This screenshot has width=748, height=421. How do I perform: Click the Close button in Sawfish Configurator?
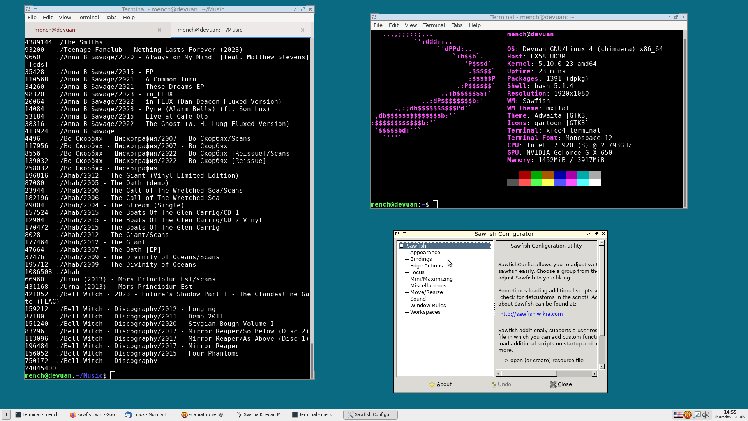point(561,384)
